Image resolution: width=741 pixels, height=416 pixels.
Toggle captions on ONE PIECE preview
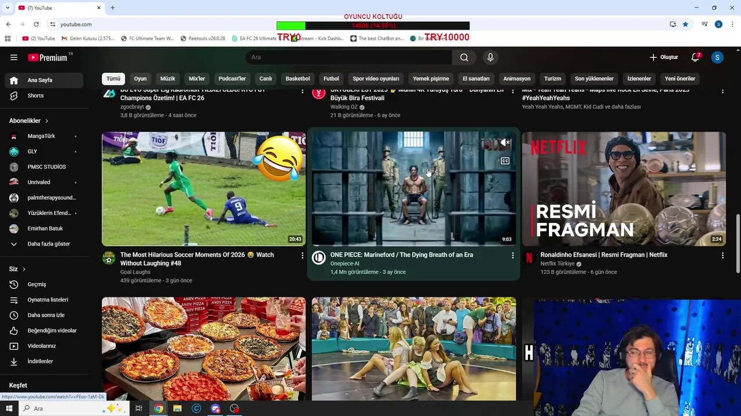click(505, 161)
